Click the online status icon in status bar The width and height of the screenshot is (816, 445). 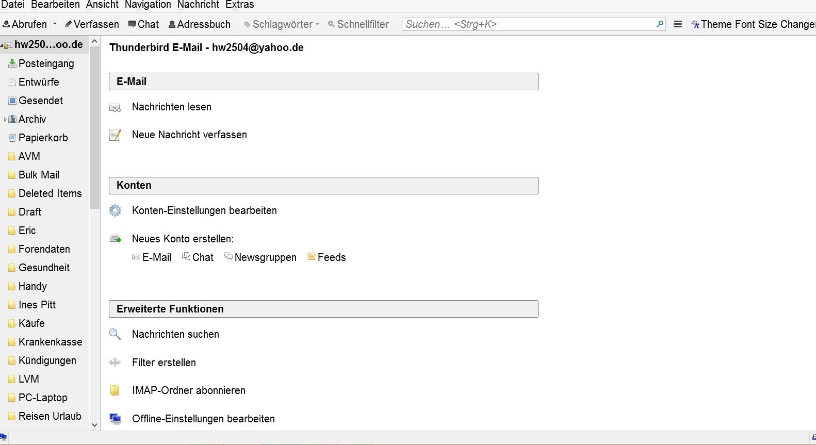4,437
